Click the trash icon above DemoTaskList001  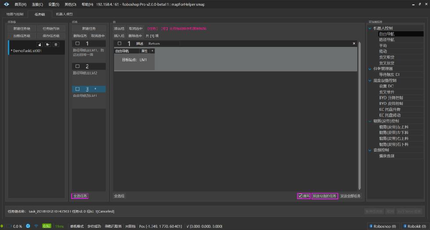click(56, 44)
